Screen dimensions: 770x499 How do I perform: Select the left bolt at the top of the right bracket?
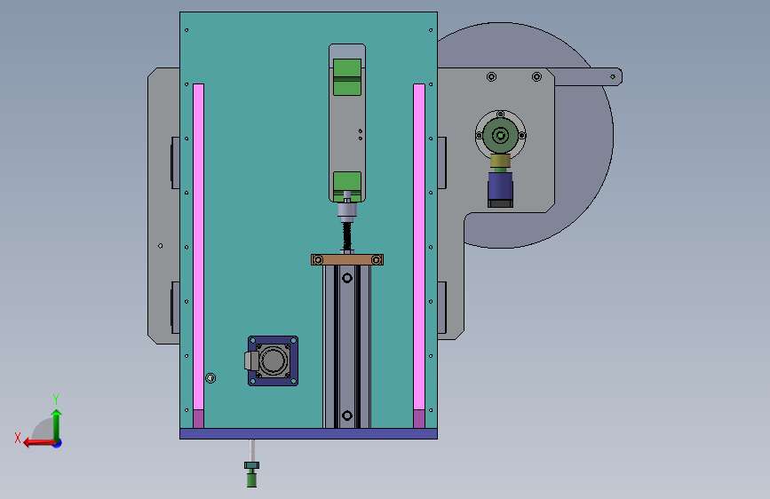pyautogui.click(x=491, y=76)
